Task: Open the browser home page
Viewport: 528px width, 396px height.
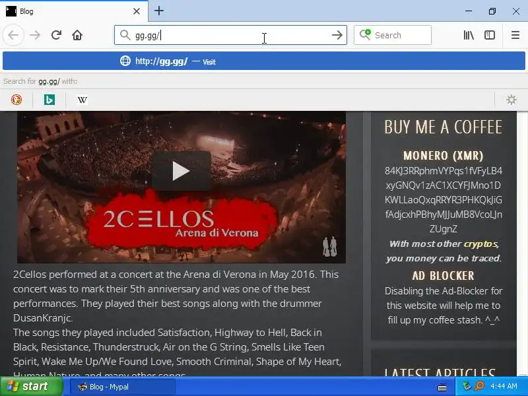Action: (x=77, y=35)
